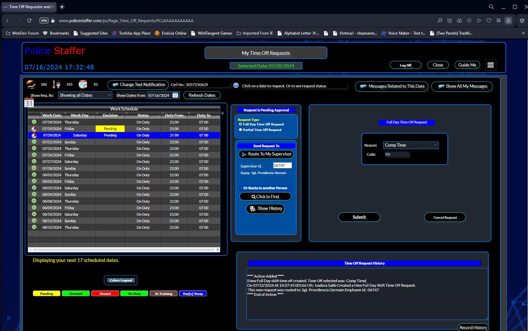Show more bookmarks via double chevron
Screen dimensions: 528x331
pos(523,33)
